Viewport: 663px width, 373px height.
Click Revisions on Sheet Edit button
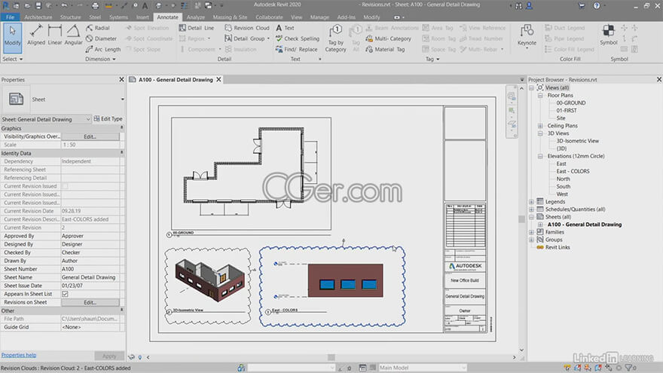pos(90,302)
